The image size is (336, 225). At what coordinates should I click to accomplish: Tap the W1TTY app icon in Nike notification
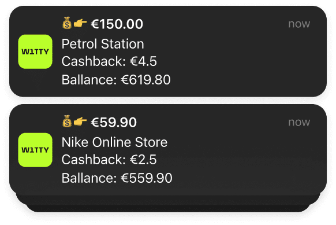click(35, 150)
